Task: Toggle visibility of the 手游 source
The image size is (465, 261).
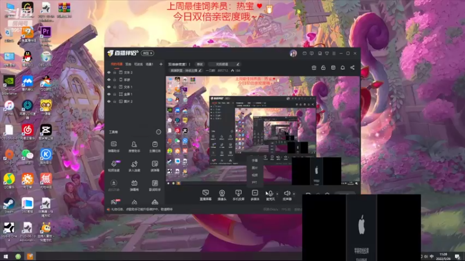Action: [x=109, y=79]
